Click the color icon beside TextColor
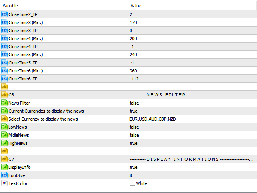 [4, 183]
